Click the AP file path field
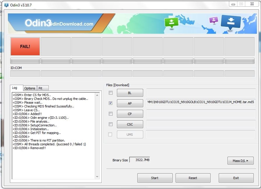 [x=201, y=103]
